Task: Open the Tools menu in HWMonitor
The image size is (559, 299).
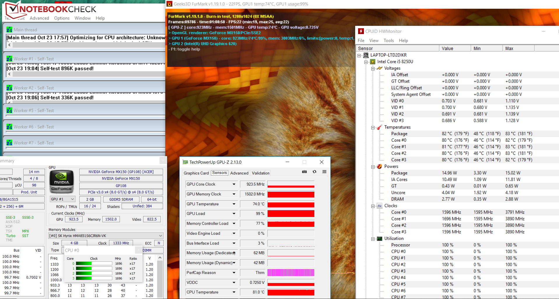Action: click(x=389, y=40)
